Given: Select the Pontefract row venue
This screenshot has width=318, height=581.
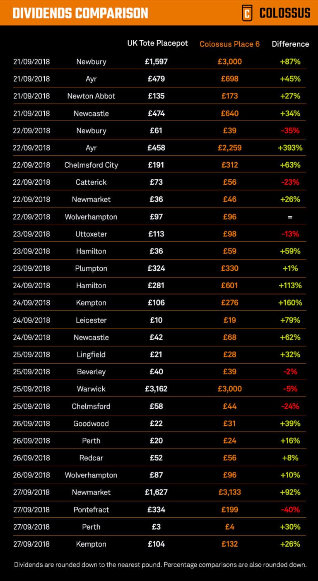Looking at the screenshot, I should [91, 510].
